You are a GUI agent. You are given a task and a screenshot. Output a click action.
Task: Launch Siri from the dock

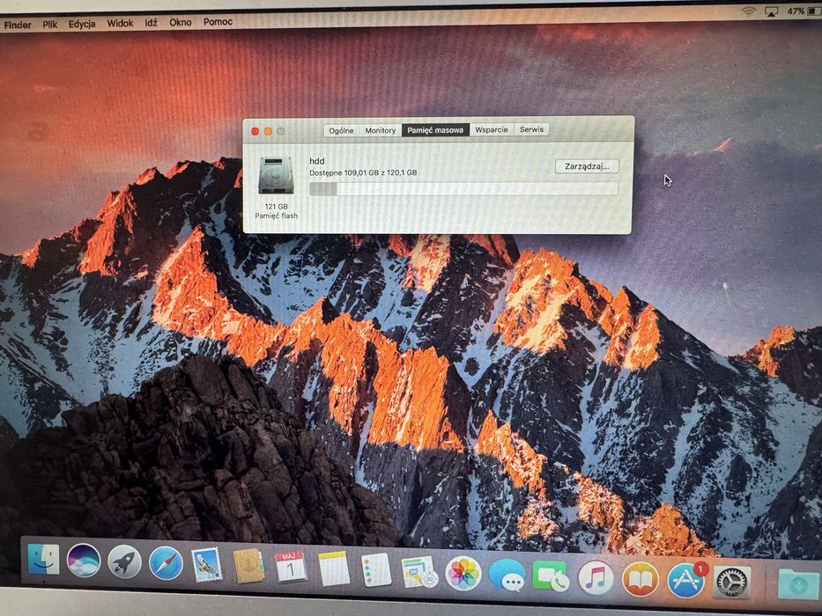click(84, 561)
